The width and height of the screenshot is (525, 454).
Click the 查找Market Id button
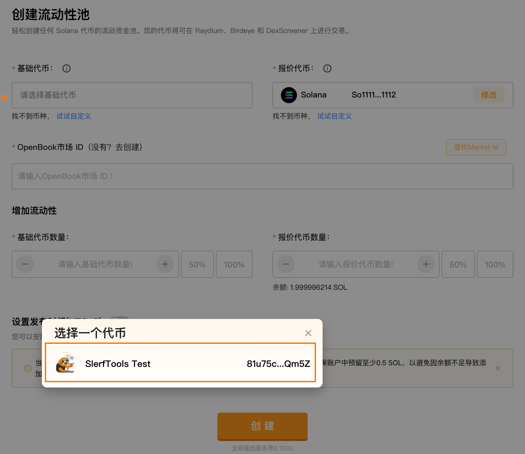pyautogui.click(x=476, y=147)
